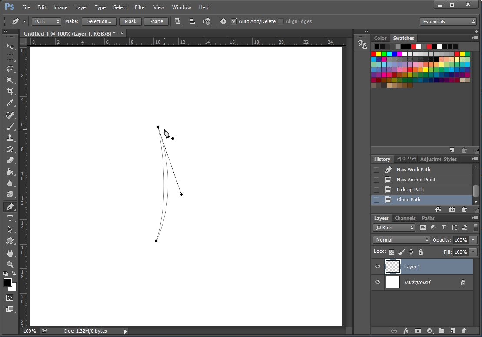Toggle lock transparent pixels
The image size is (482, 337).
pyautogui.click(x=392, y=252)
